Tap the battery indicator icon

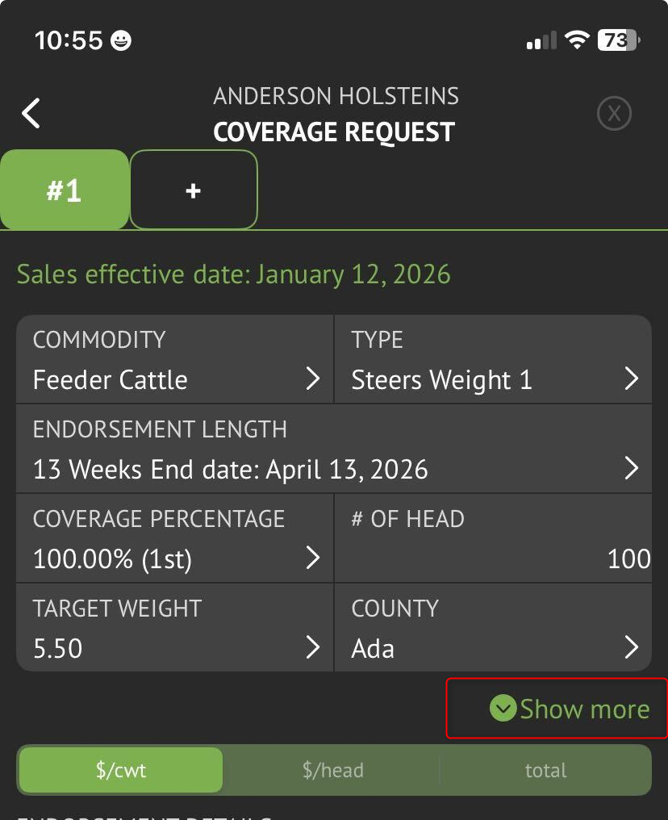coord(618,40)
